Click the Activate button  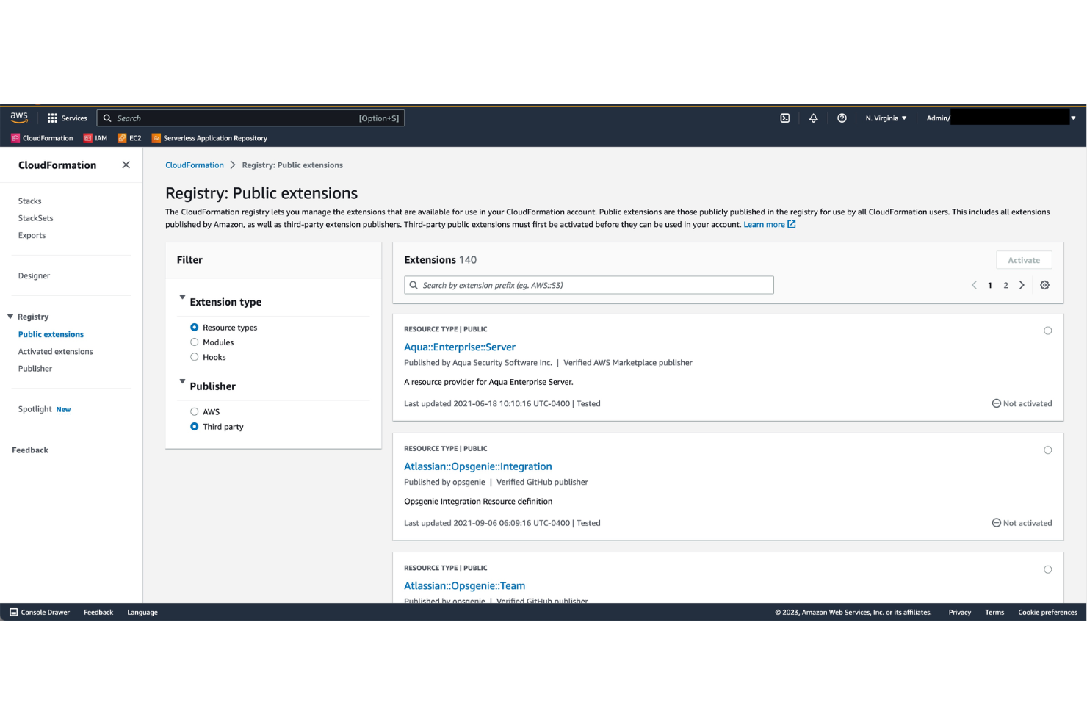click(1023, 259)
